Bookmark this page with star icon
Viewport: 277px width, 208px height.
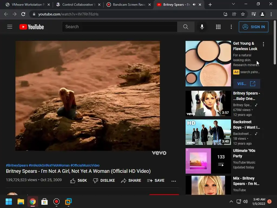point(243,14)
